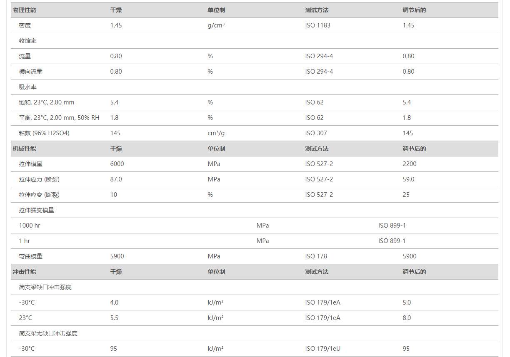Select the 密度 row label
510x357 pixels.
click(x=25, y=25)
